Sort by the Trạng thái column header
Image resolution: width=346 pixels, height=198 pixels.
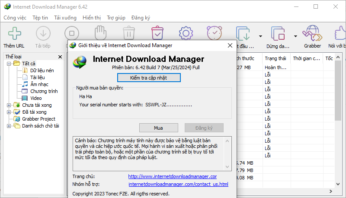point(276,58)
